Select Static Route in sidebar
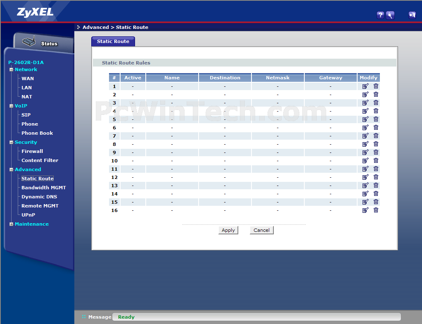Viewport: 422px width, 324px height. point(38,178)
